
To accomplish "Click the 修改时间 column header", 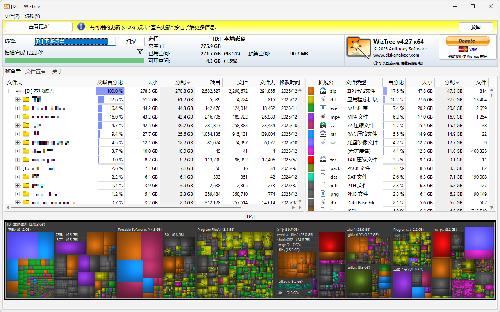I will click(x=289, y=82).
